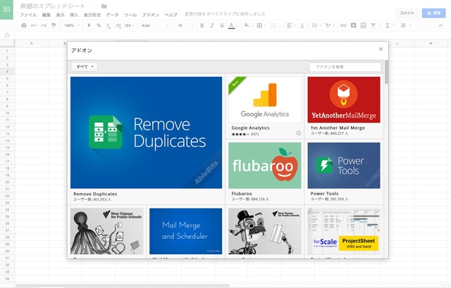Open the robot New Visions add-on tile
The width and height of the screenshot is (451, 288).
(265, 232)
